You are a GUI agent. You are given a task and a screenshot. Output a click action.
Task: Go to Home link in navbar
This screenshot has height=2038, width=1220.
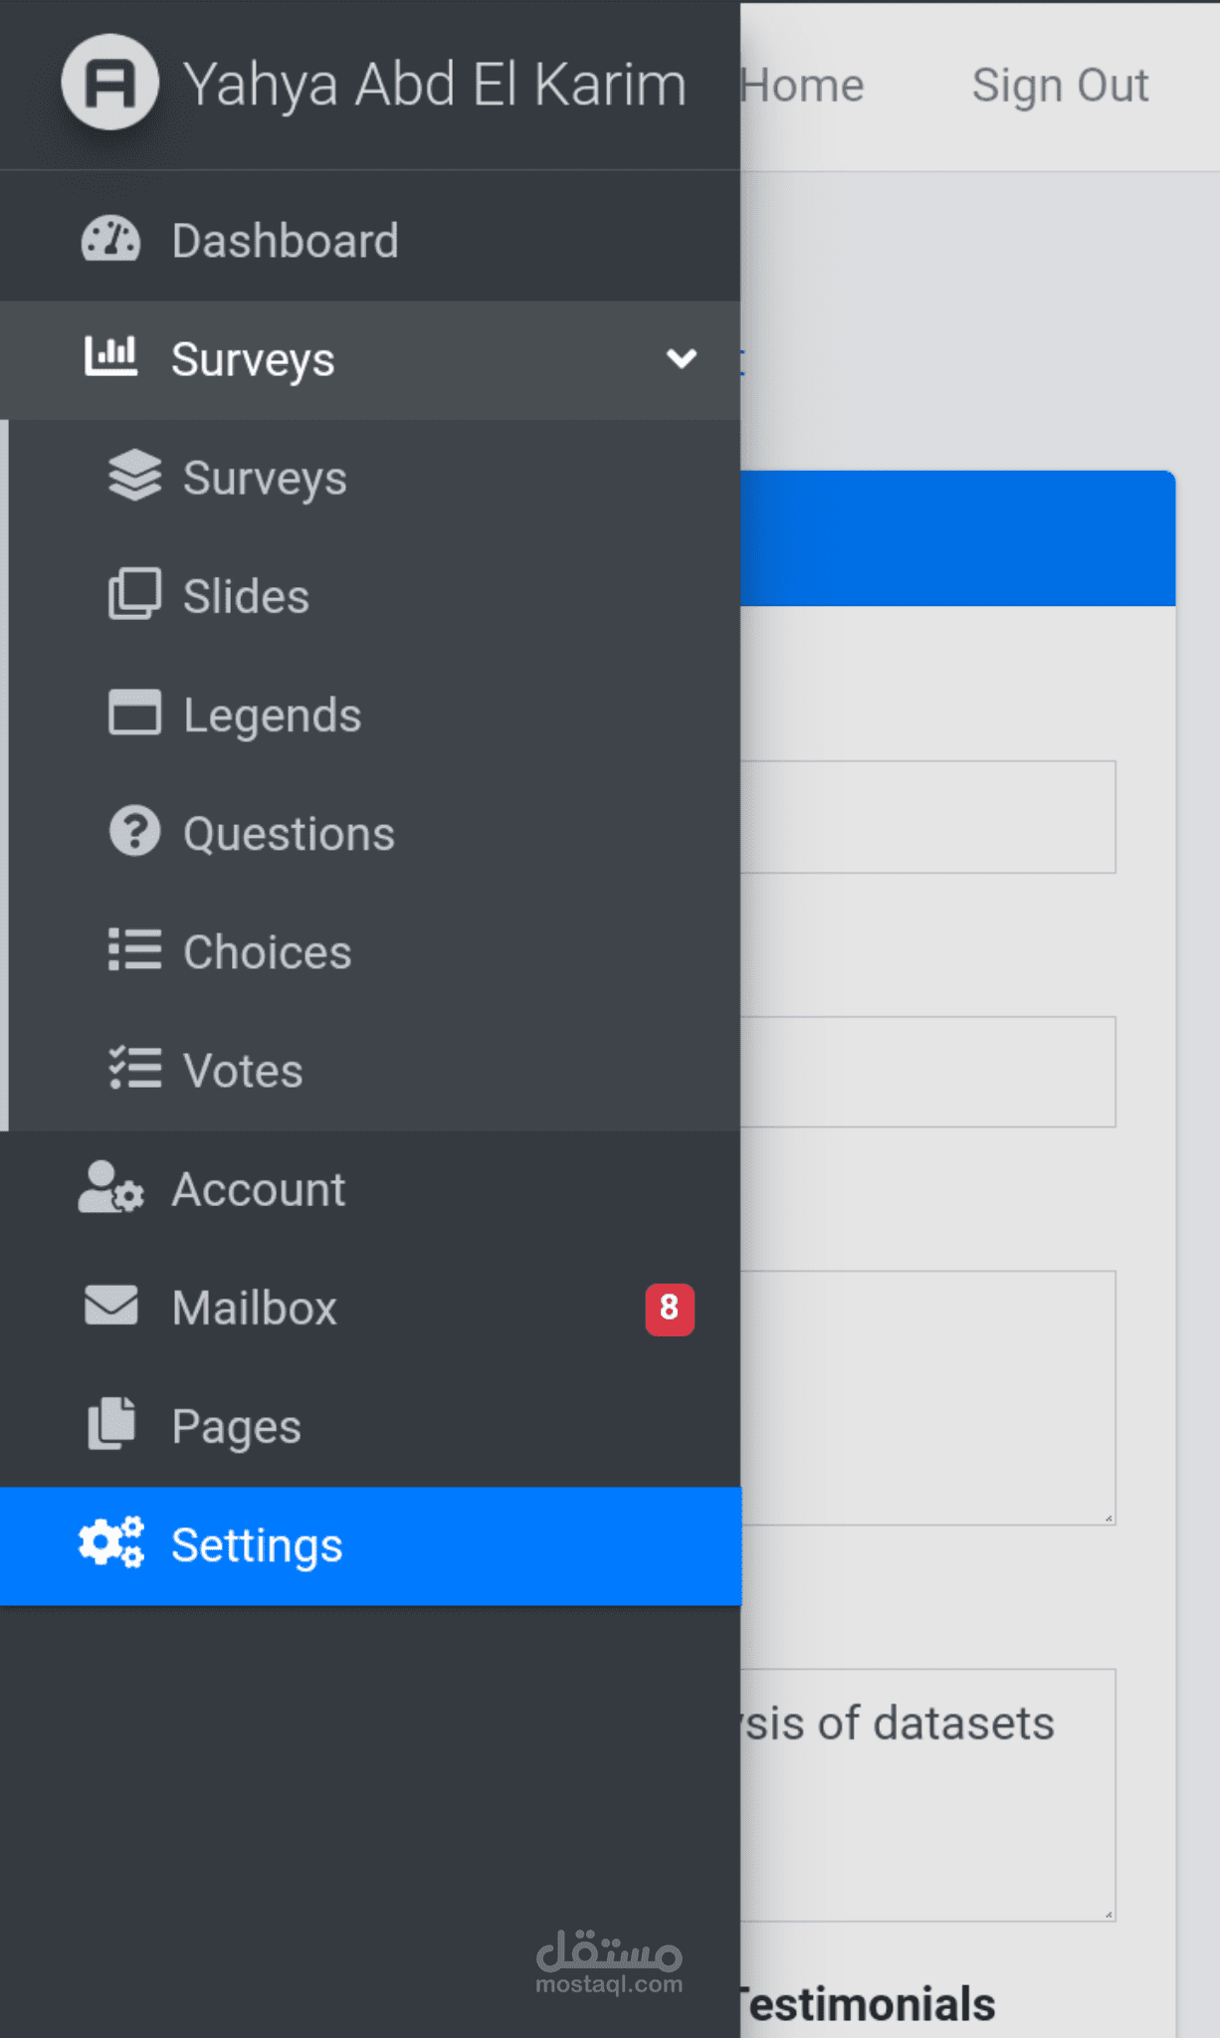804,86
